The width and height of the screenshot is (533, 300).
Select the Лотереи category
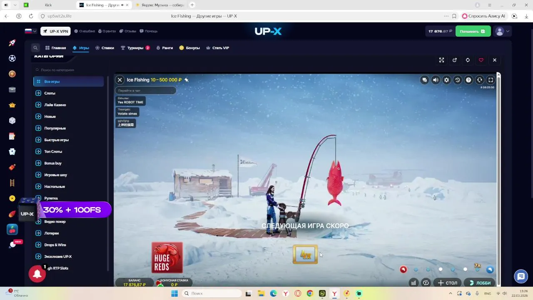[69, 233]
